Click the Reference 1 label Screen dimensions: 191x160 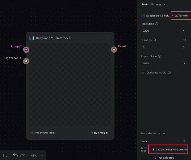click(x=13, y=58)
